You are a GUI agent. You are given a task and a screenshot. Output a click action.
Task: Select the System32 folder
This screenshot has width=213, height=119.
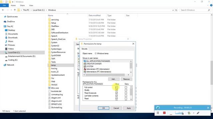55,46
